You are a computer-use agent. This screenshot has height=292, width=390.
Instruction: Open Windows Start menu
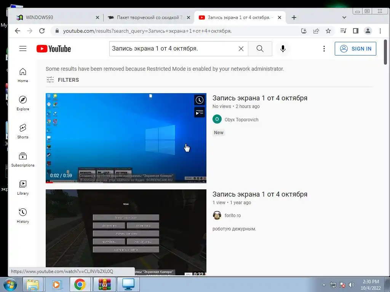click(10, 284)
